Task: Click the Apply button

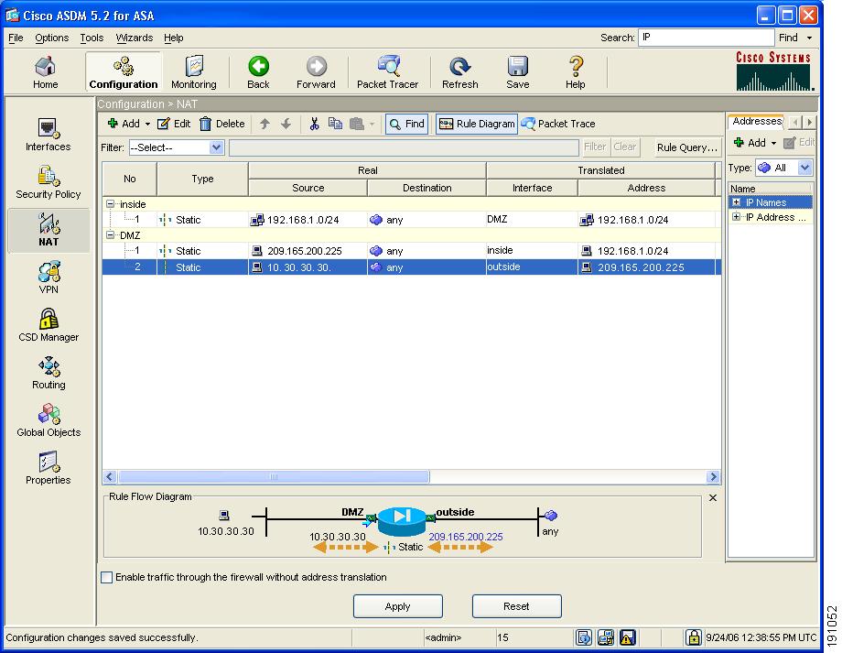Action: point(398,606)
